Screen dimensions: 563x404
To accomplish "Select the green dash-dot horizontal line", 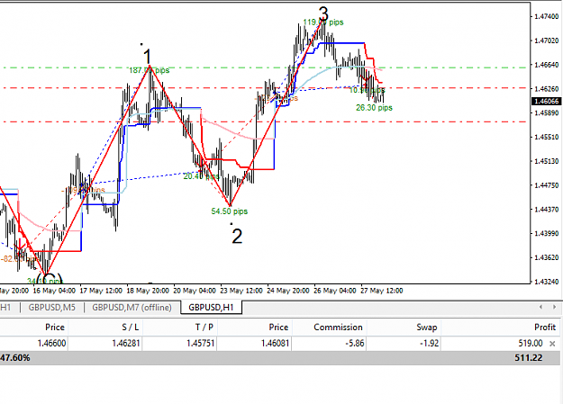I will (265, 67).
